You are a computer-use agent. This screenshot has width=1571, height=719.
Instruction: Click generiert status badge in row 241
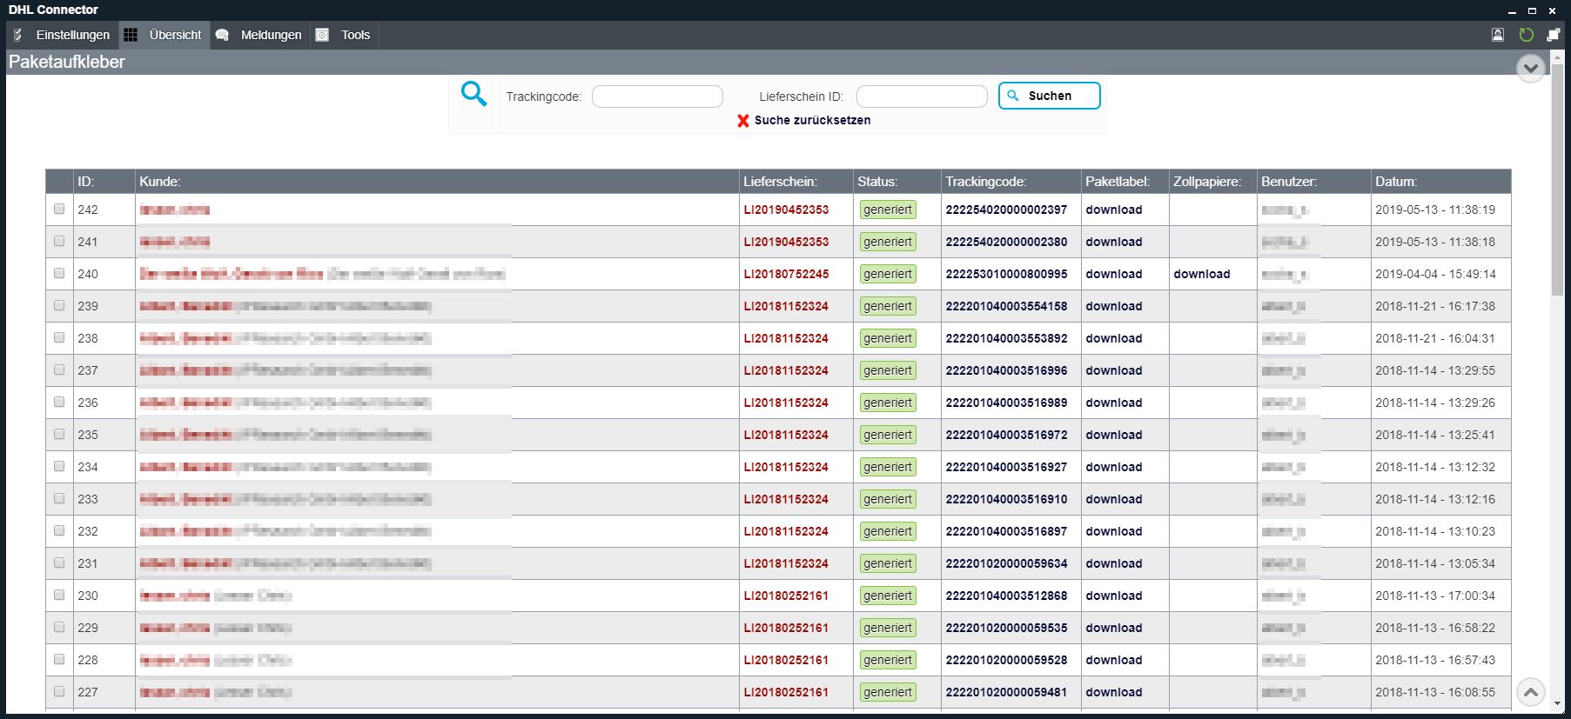888,242
